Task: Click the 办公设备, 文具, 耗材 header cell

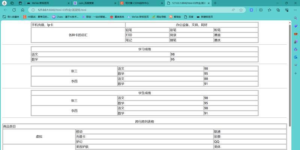Action: click(192, 25)
